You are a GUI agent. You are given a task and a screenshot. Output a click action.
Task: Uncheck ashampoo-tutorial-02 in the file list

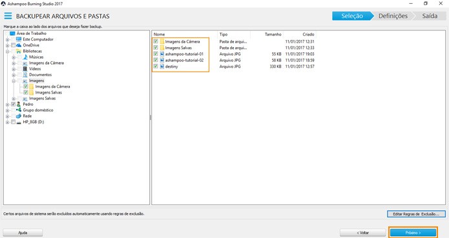pos(156,60)
